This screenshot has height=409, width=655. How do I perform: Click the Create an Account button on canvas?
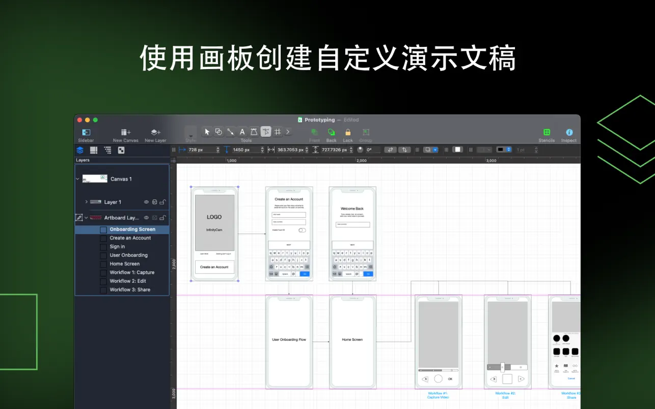[x=214, y=267]
